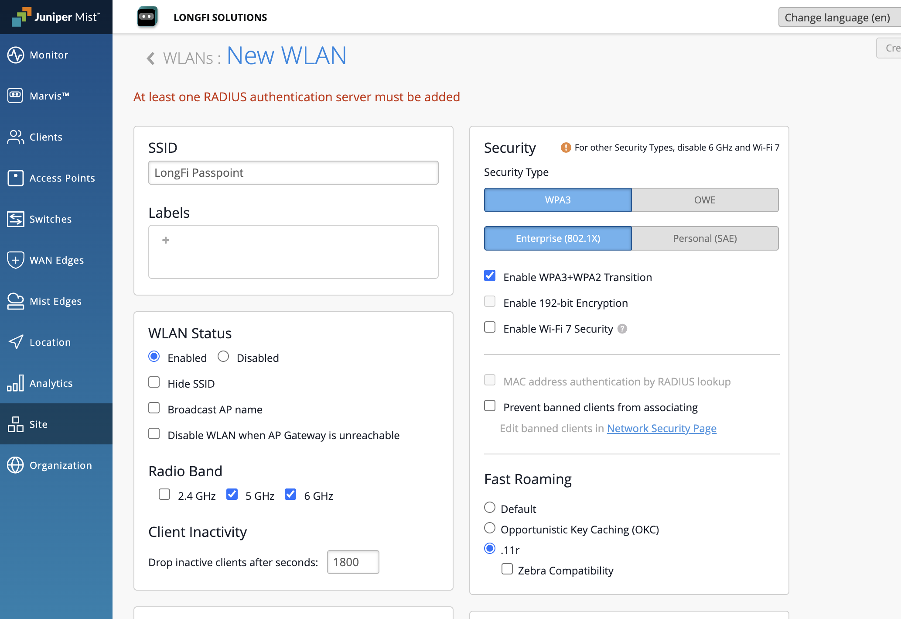Image resolution: width=901 pixels, height=619 pixels.
Task: Check the Hide SSID checkbox
Action: [154, 382]
